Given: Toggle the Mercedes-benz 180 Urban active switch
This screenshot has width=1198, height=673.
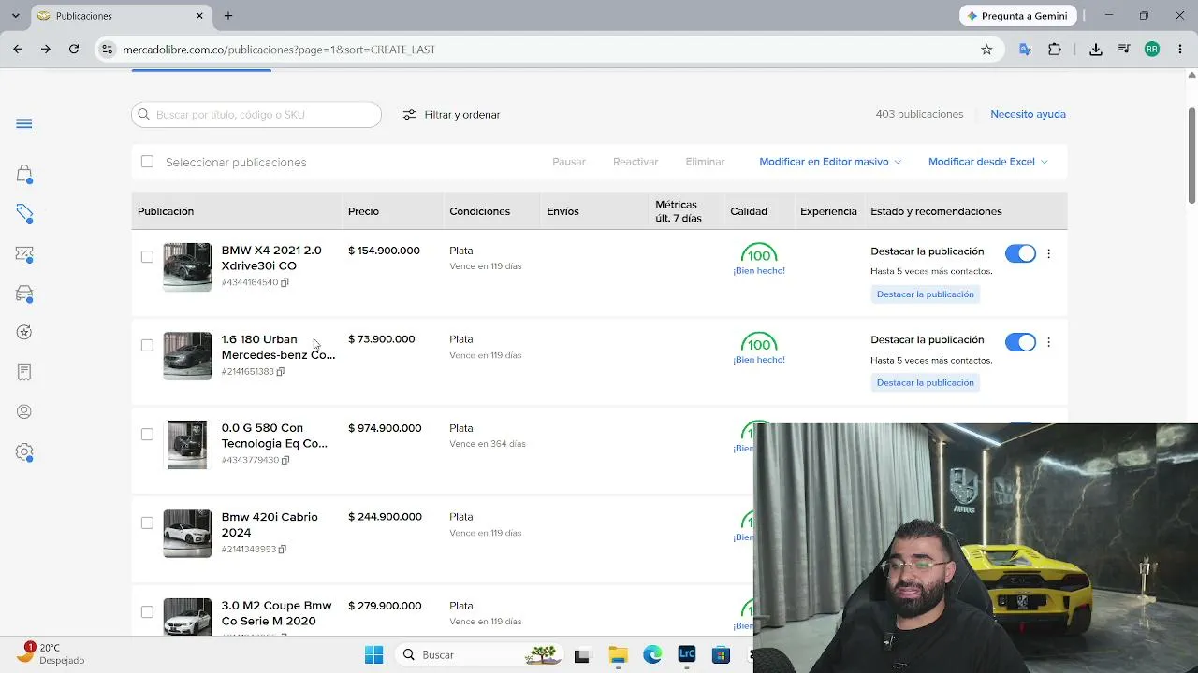Looking at the screenshot, I should [1020, 342].
